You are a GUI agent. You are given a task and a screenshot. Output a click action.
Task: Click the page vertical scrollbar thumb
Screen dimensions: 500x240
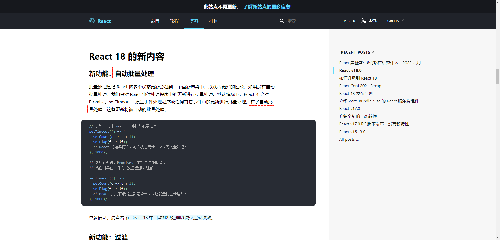(498, 76)
